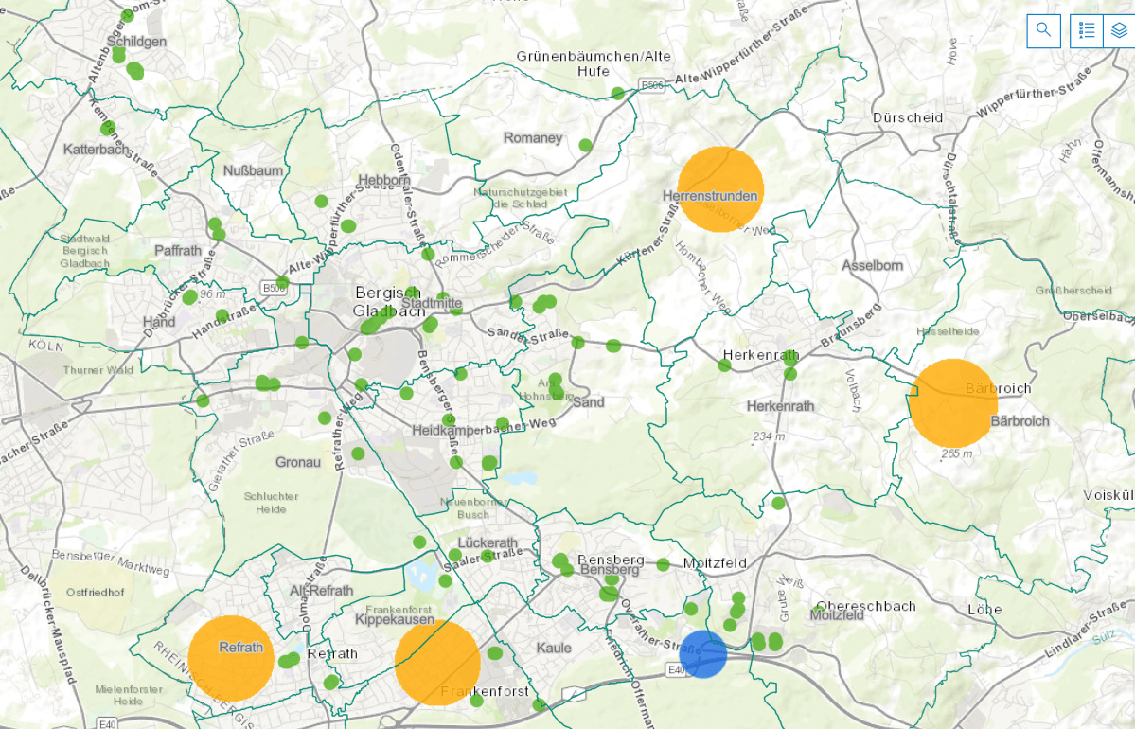
Task: Open the map search tool
Action: pos(1043,30)
